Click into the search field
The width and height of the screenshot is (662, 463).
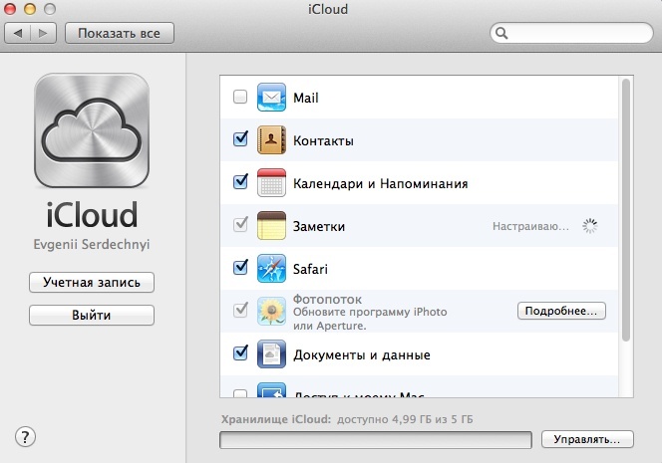pyautogui.click(x=571, y=33)
